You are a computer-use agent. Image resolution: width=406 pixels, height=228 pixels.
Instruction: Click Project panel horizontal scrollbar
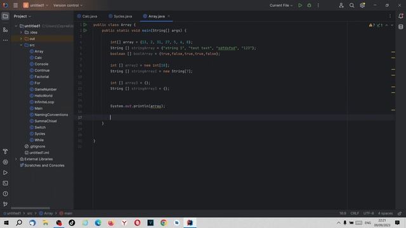pyautogui.click(x=30, y=208)
